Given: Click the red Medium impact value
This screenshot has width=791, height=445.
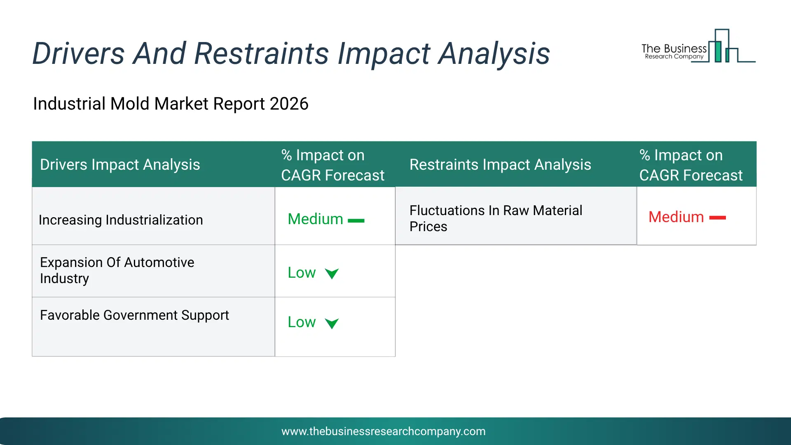Looking at the screenshot, I should [676, 217].
